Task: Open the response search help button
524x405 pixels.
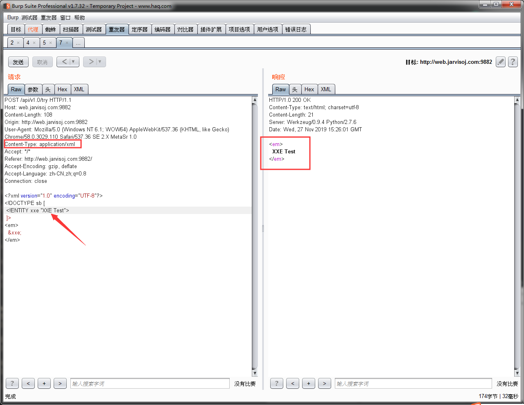Action: coord(277,383)
